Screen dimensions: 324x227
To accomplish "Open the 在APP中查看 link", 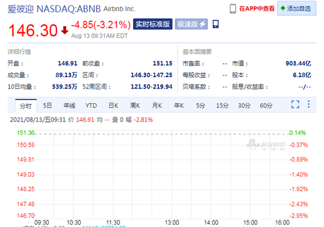I will 257,9.
